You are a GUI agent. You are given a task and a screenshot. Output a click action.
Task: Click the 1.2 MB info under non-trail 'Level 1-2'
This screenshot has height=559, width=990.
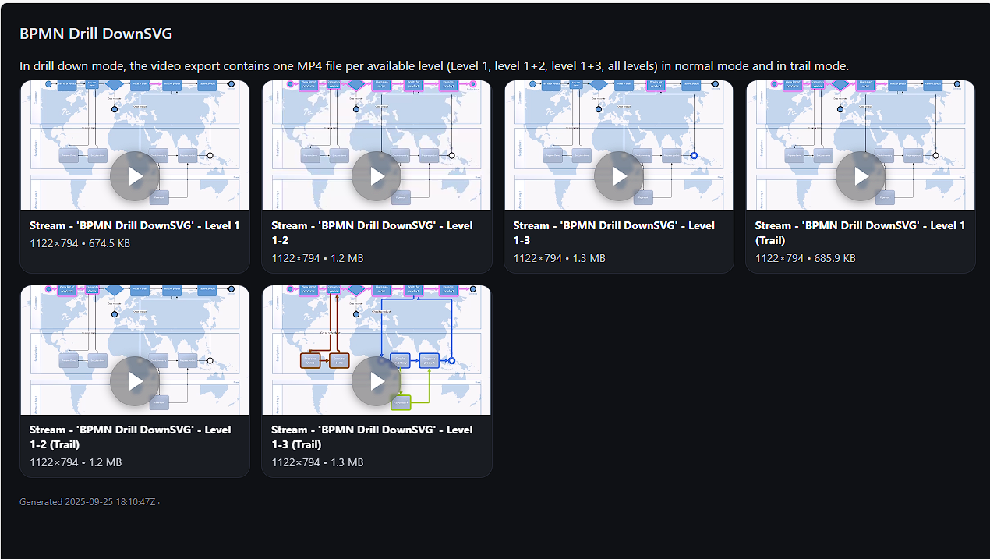[x=317, y=258]
